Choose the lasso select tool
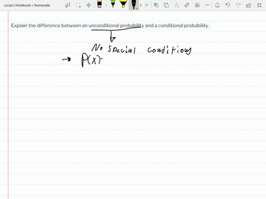The height and width of the screenshot is (199, 266). pos(79,5)
